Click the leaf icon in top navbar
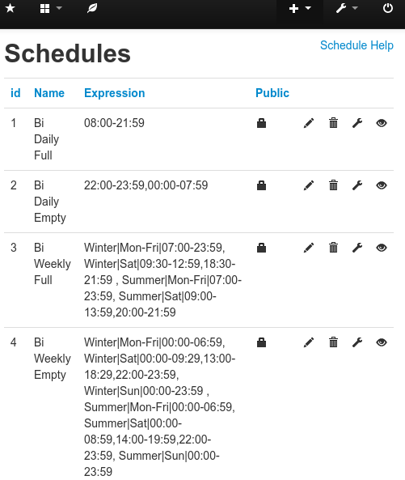Viewport: 405px width, 480px height. tap(92, 8)
